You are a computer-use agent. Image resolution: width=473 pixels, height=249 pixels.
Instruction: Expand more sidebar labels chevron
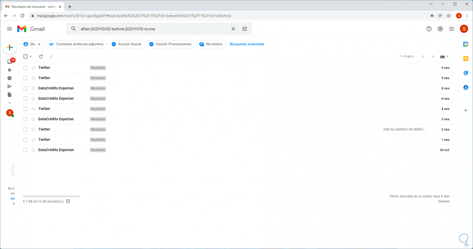pyautogui.click(x=9, y=103)
